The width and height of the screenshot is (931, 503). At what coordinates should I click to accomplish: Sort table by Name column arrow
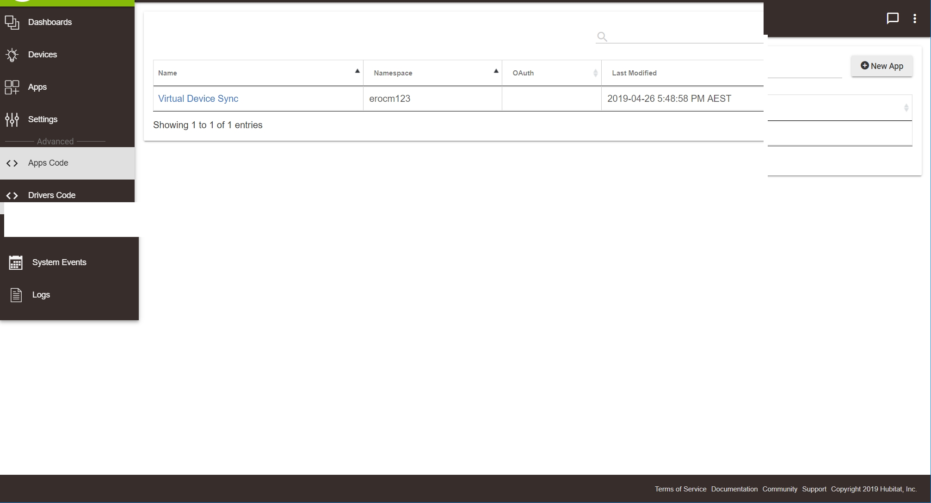(x=357, y=71)
